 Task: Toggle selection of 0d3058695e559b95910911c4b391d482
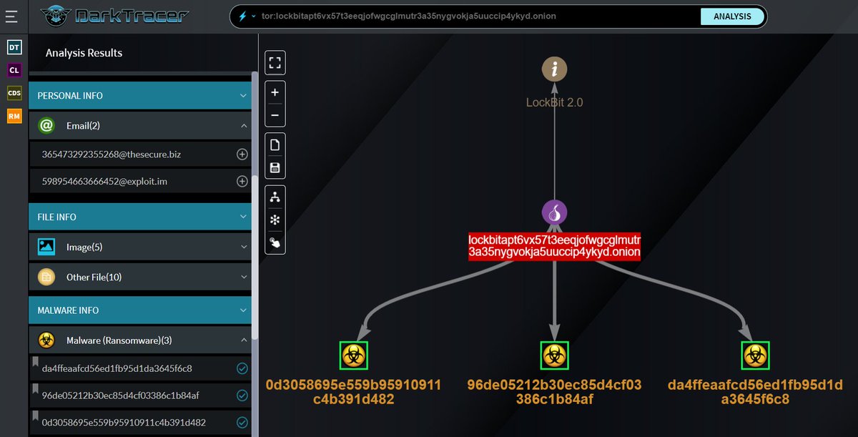tap(242, 422)
